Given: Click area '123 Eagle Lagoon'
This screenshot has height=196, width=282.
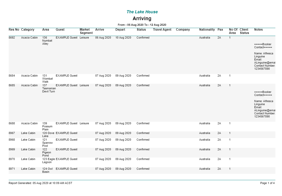Looking at the screenshot, I should (x=49, y=161).
